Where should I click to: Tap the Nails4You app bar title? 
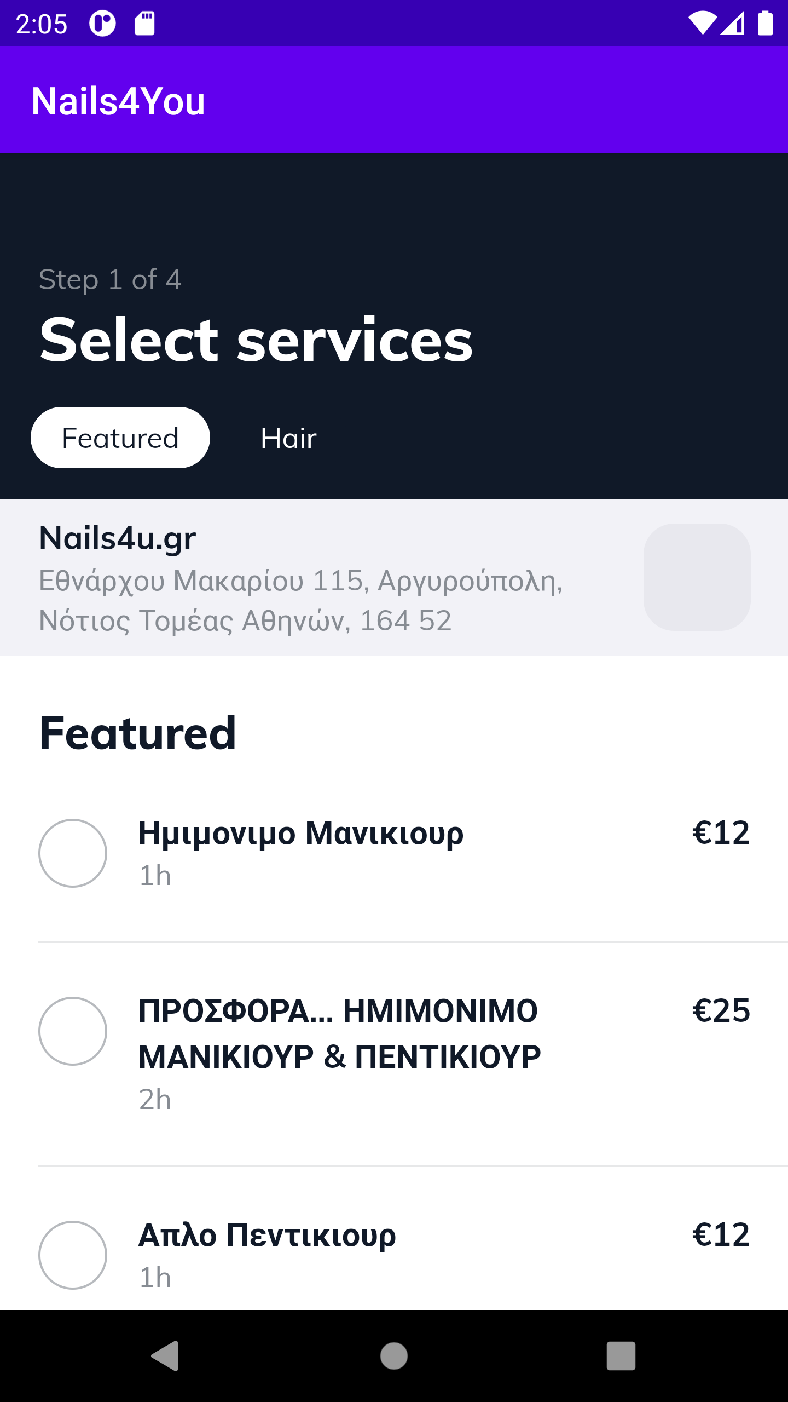coord(118,101)
